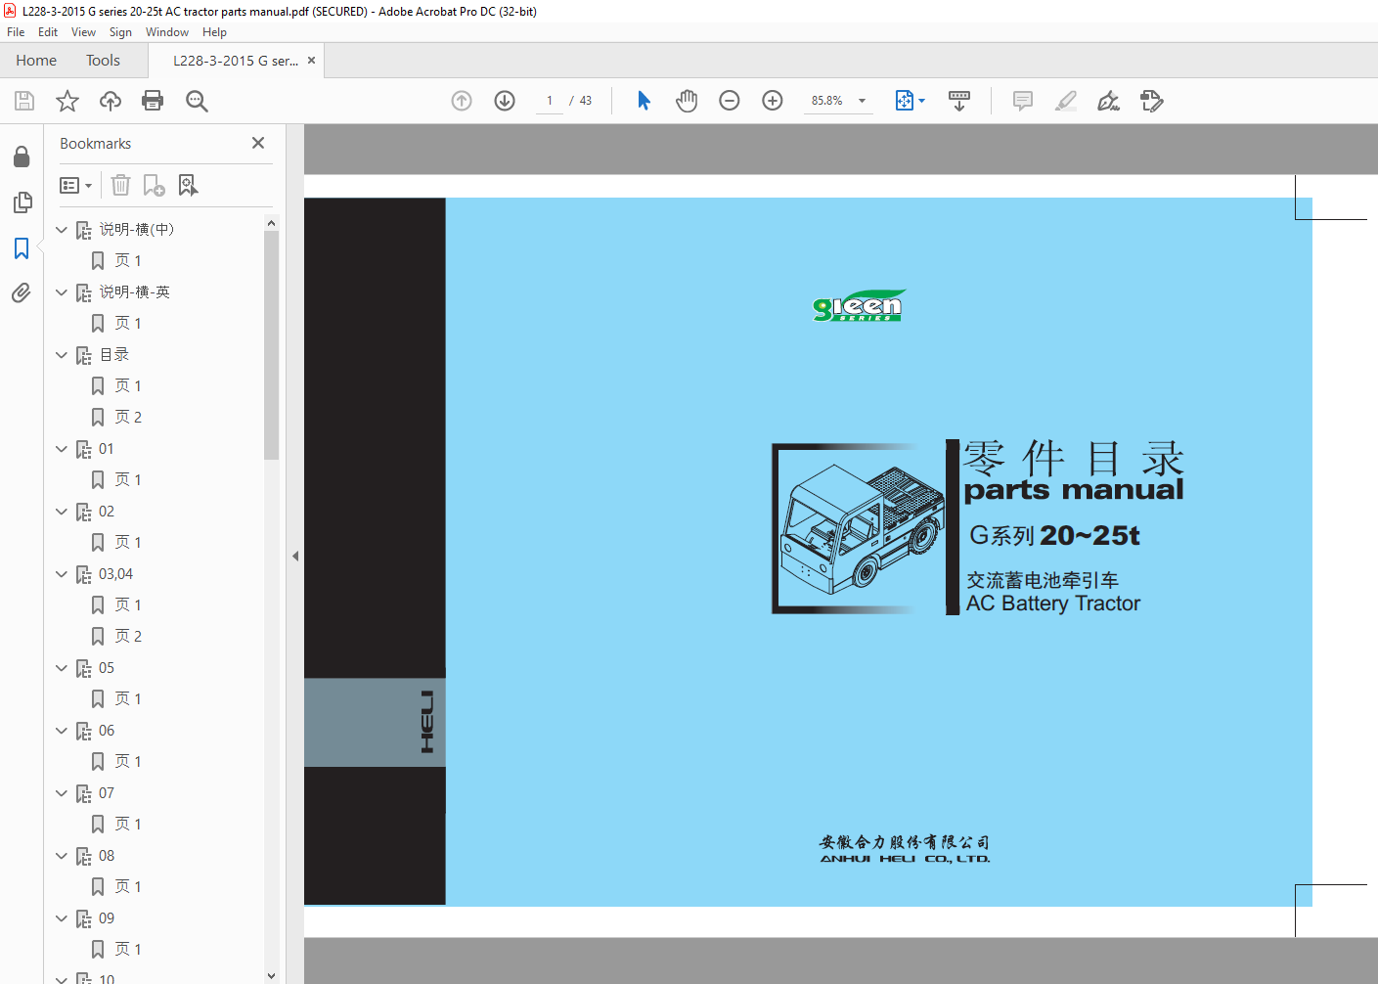The height and width of the screenshot is (984, 1378).
Task: Print the document with printer icon
Action: 153,101
